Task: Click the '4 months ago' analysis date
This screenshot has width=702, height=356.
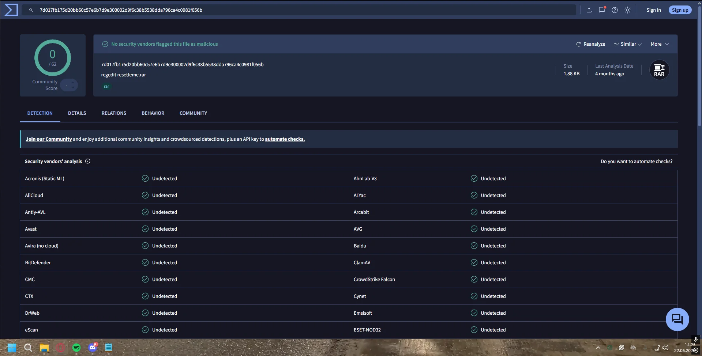Action: tap(609, 74)
